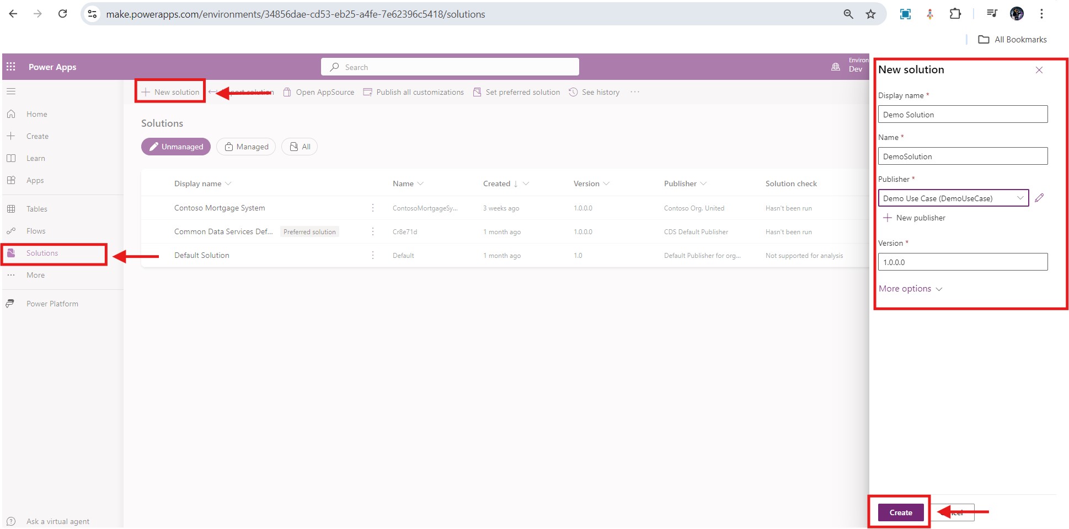Image resolution: width=1069 pixels, height=529 pixels.
Task: Enable the Unmanaged solutions filter
Action: click(175, 147)
